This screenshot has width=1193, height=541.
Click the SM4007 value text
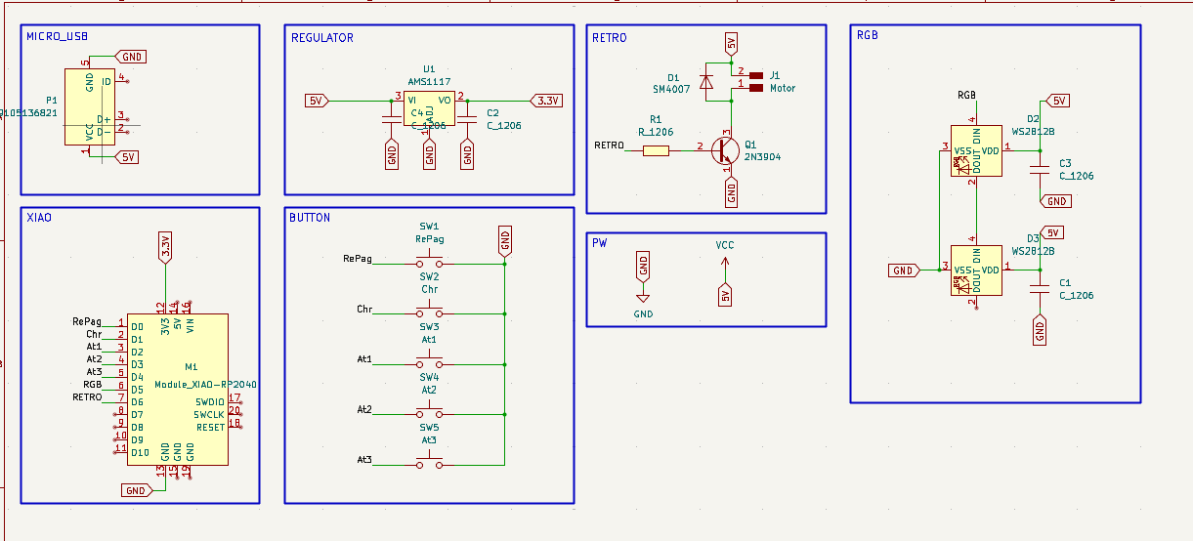pos(671,89)
